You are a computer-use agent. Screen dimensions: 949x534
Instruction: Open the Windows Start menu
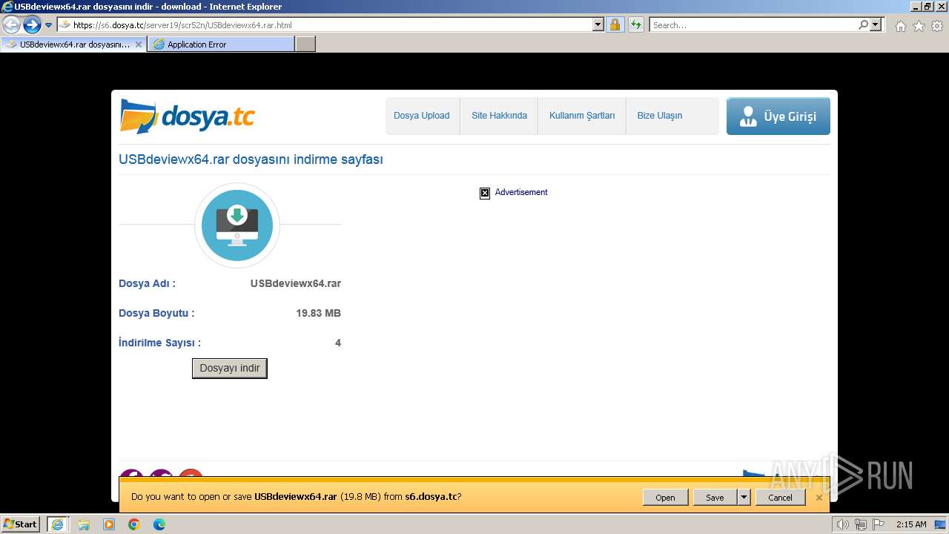click(x=21, y=524)
